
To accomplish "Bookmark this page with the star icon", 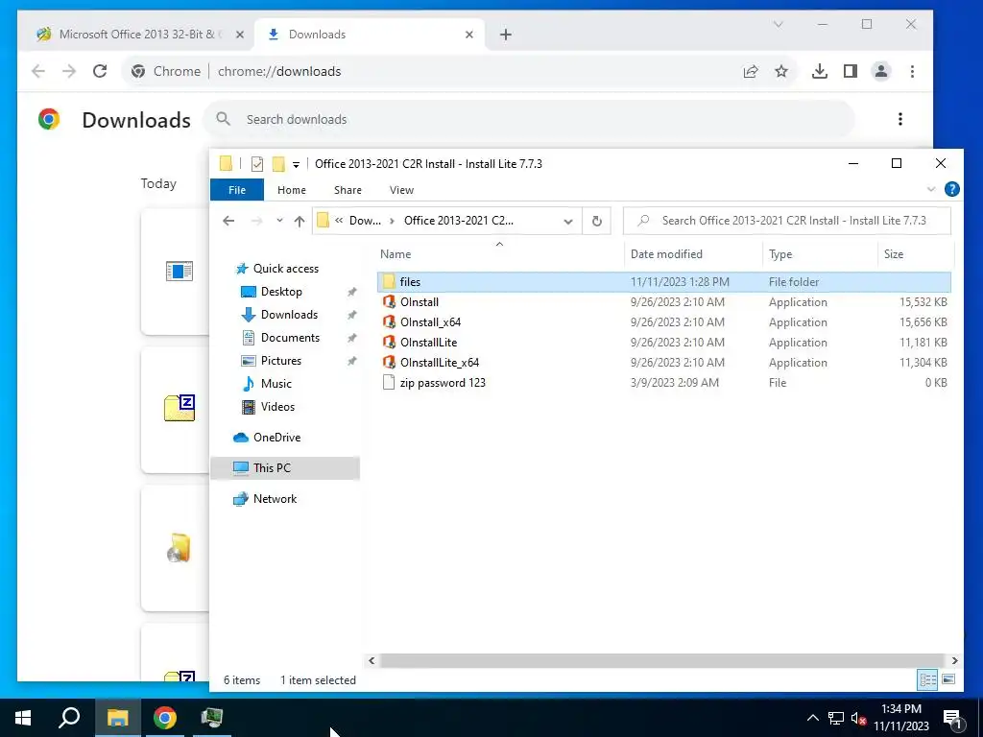I will 781,71.
